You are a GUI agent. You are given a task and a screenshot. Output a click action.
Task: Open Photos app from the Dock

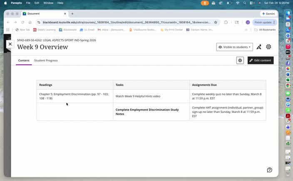288,69
